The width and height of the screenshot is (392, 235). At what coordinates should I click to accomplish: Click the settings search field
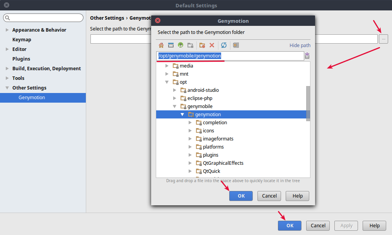(43, 18)
